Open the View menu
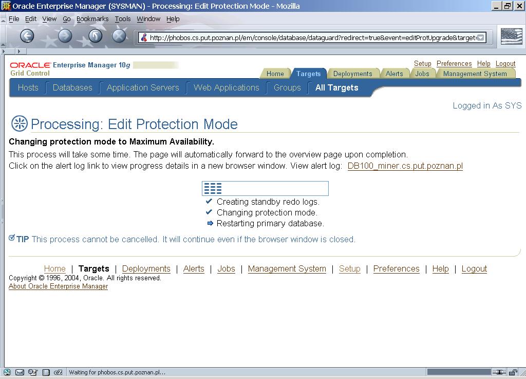The width and height of the screenshot is (526, 379). [49, 19]
